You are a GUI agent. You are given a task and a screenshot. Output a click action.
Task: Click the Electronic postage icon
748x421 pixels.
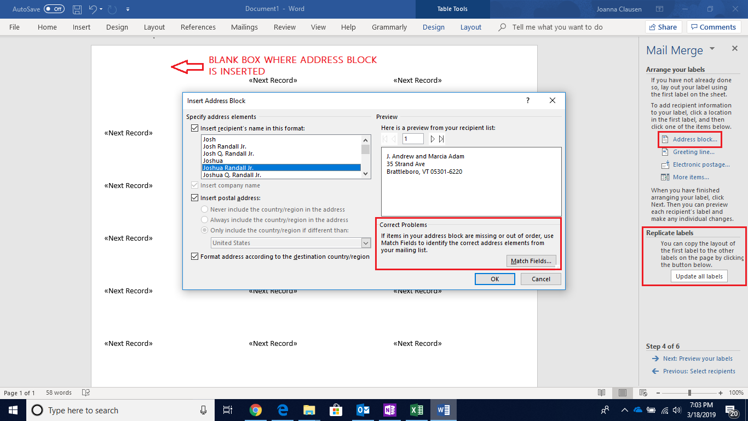click(x=665, y=164)
